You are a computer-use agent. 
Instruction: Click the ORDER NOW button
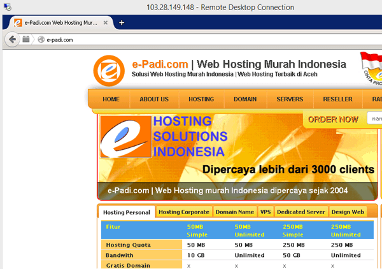(x=333, y=119)
